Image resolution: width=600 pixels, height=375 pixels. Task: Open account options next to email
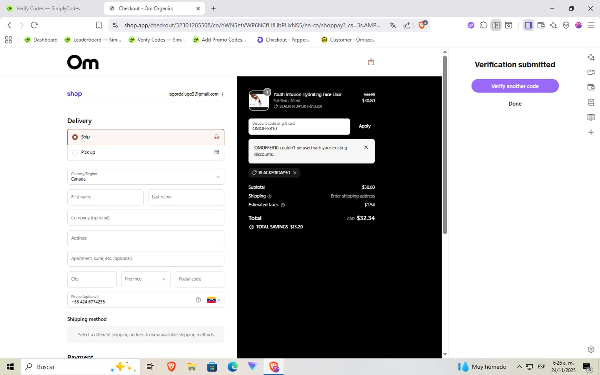tap(222, 94)
